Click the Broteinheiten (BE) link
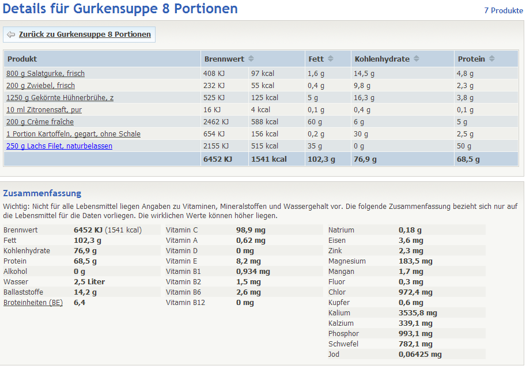526x366 pixels. pyautogui.click(x=33, y=303)
